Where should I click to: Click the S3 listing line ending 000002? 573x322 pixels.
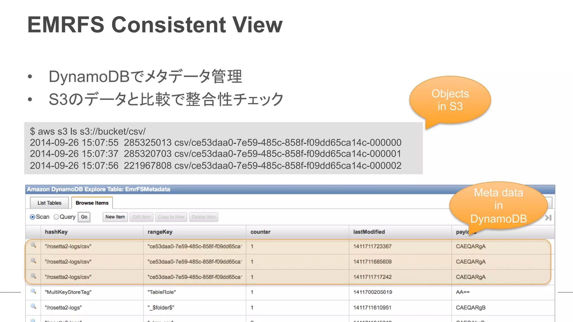click(216, 165)
